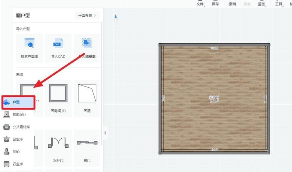292x172 pixels.
Task: Go to the 企业库 enterprise library
Action: click(x=18, y=139)
